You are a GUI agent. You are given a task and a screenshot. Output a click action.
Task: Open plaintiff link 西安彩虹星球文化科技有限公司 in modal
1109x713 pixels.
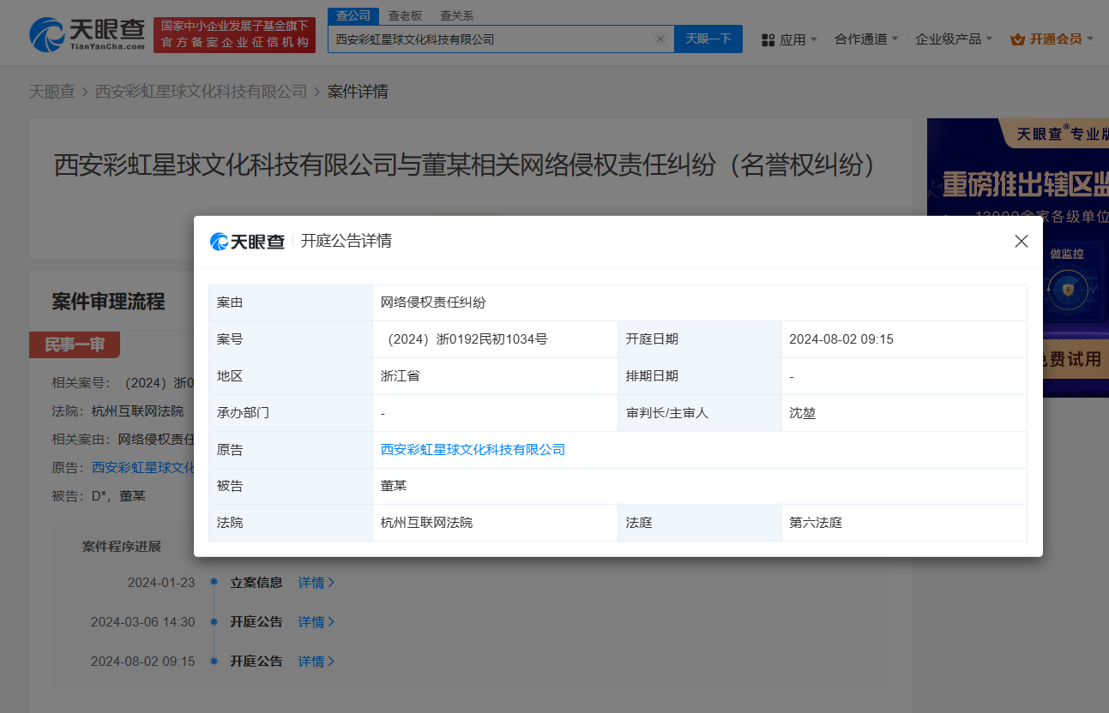click(x=473, y=448)
